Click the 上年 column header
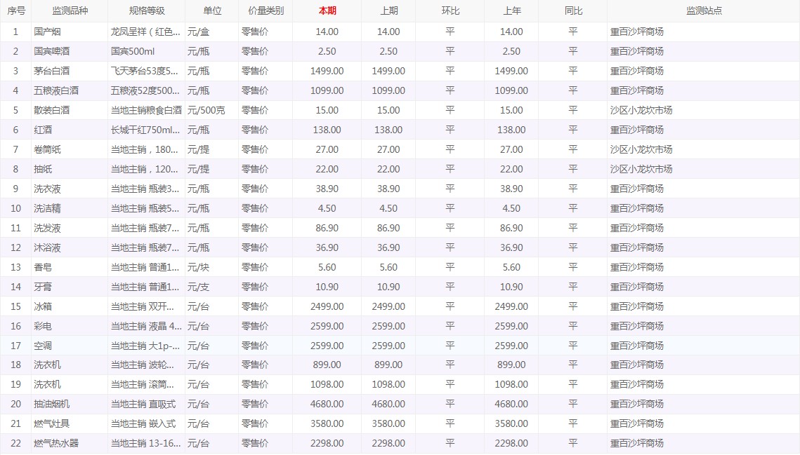 click(x=512, y=11)
